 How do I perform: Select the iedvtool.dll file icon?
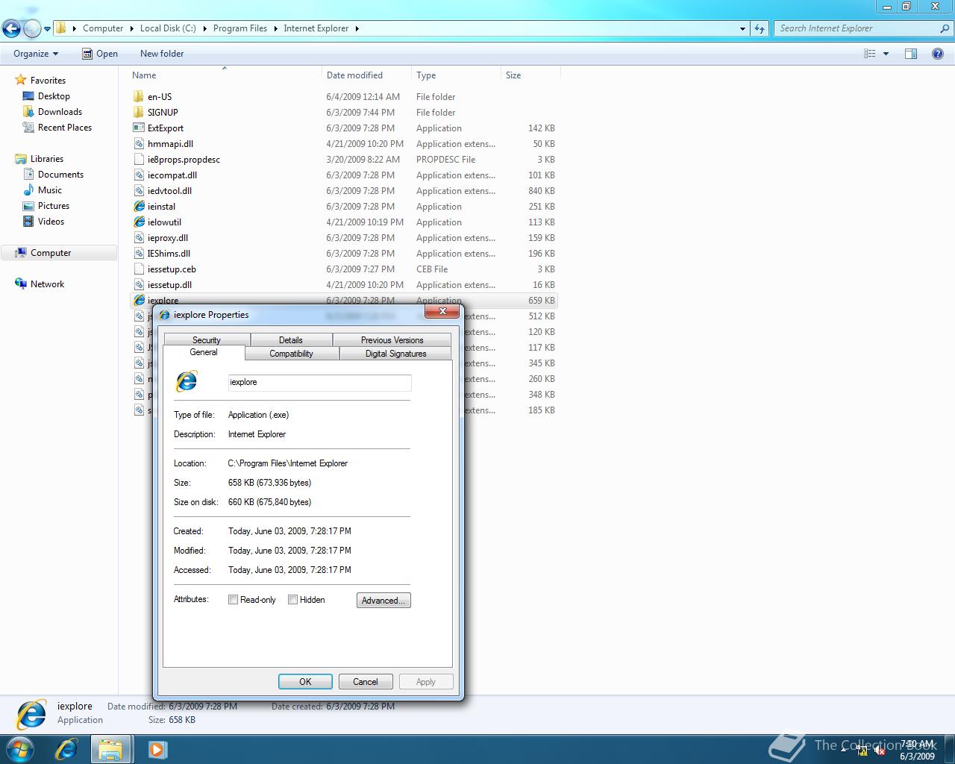click(139, 191)
